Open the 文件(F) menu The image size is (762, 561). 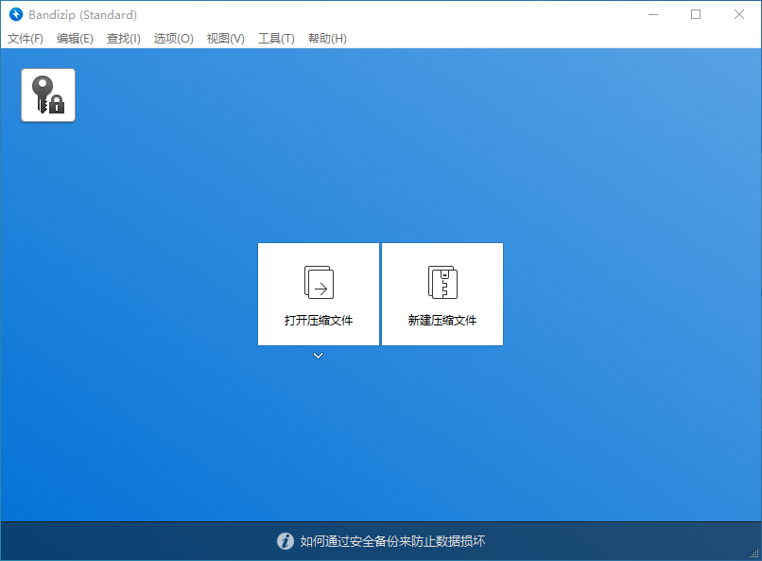[26, 38]
